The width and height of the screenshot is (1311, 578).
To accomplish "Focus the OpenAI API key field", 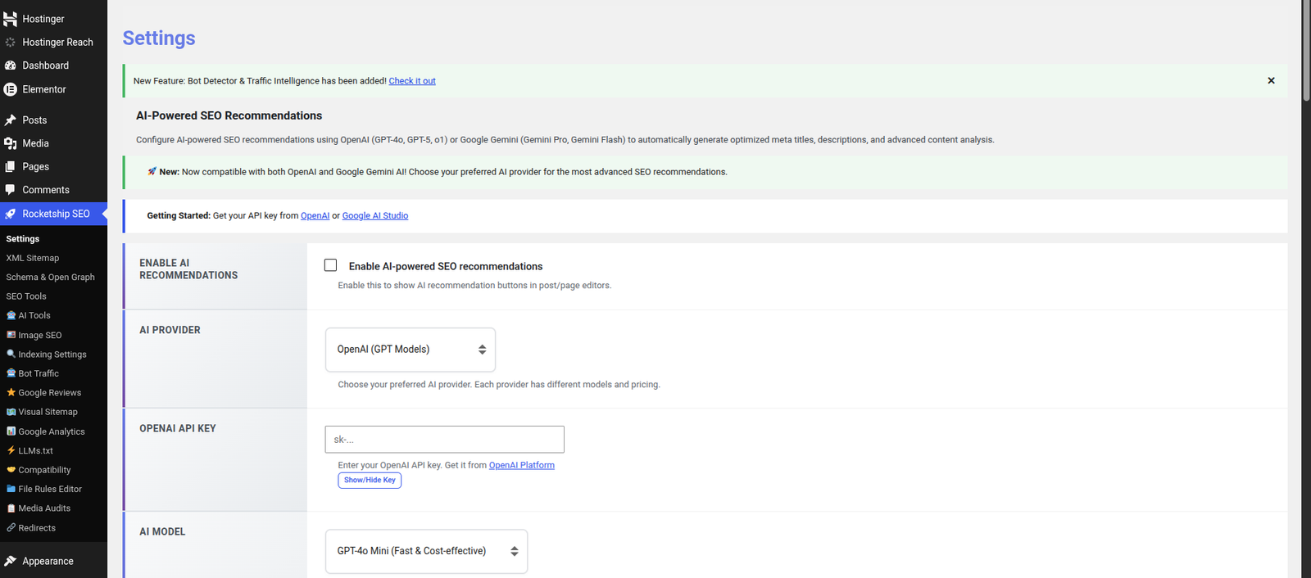I will (445, 440).
